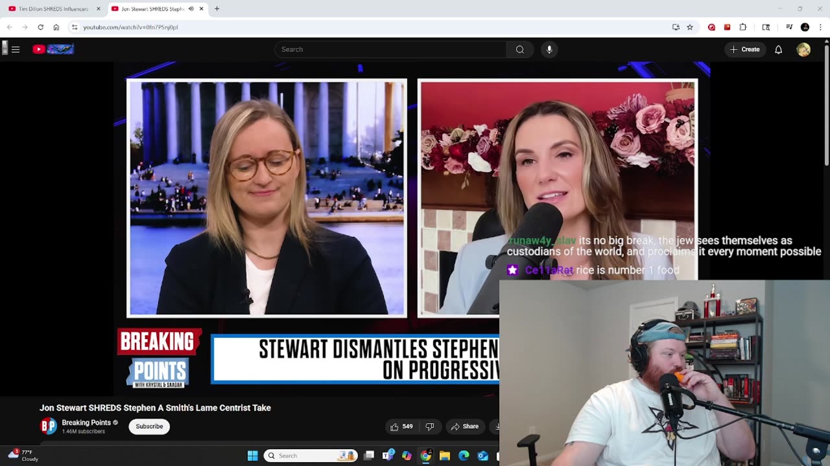This screenshot has height=466, width=830.
Task: Subscribe to Breaking Points channel
Action: [149, 427]
